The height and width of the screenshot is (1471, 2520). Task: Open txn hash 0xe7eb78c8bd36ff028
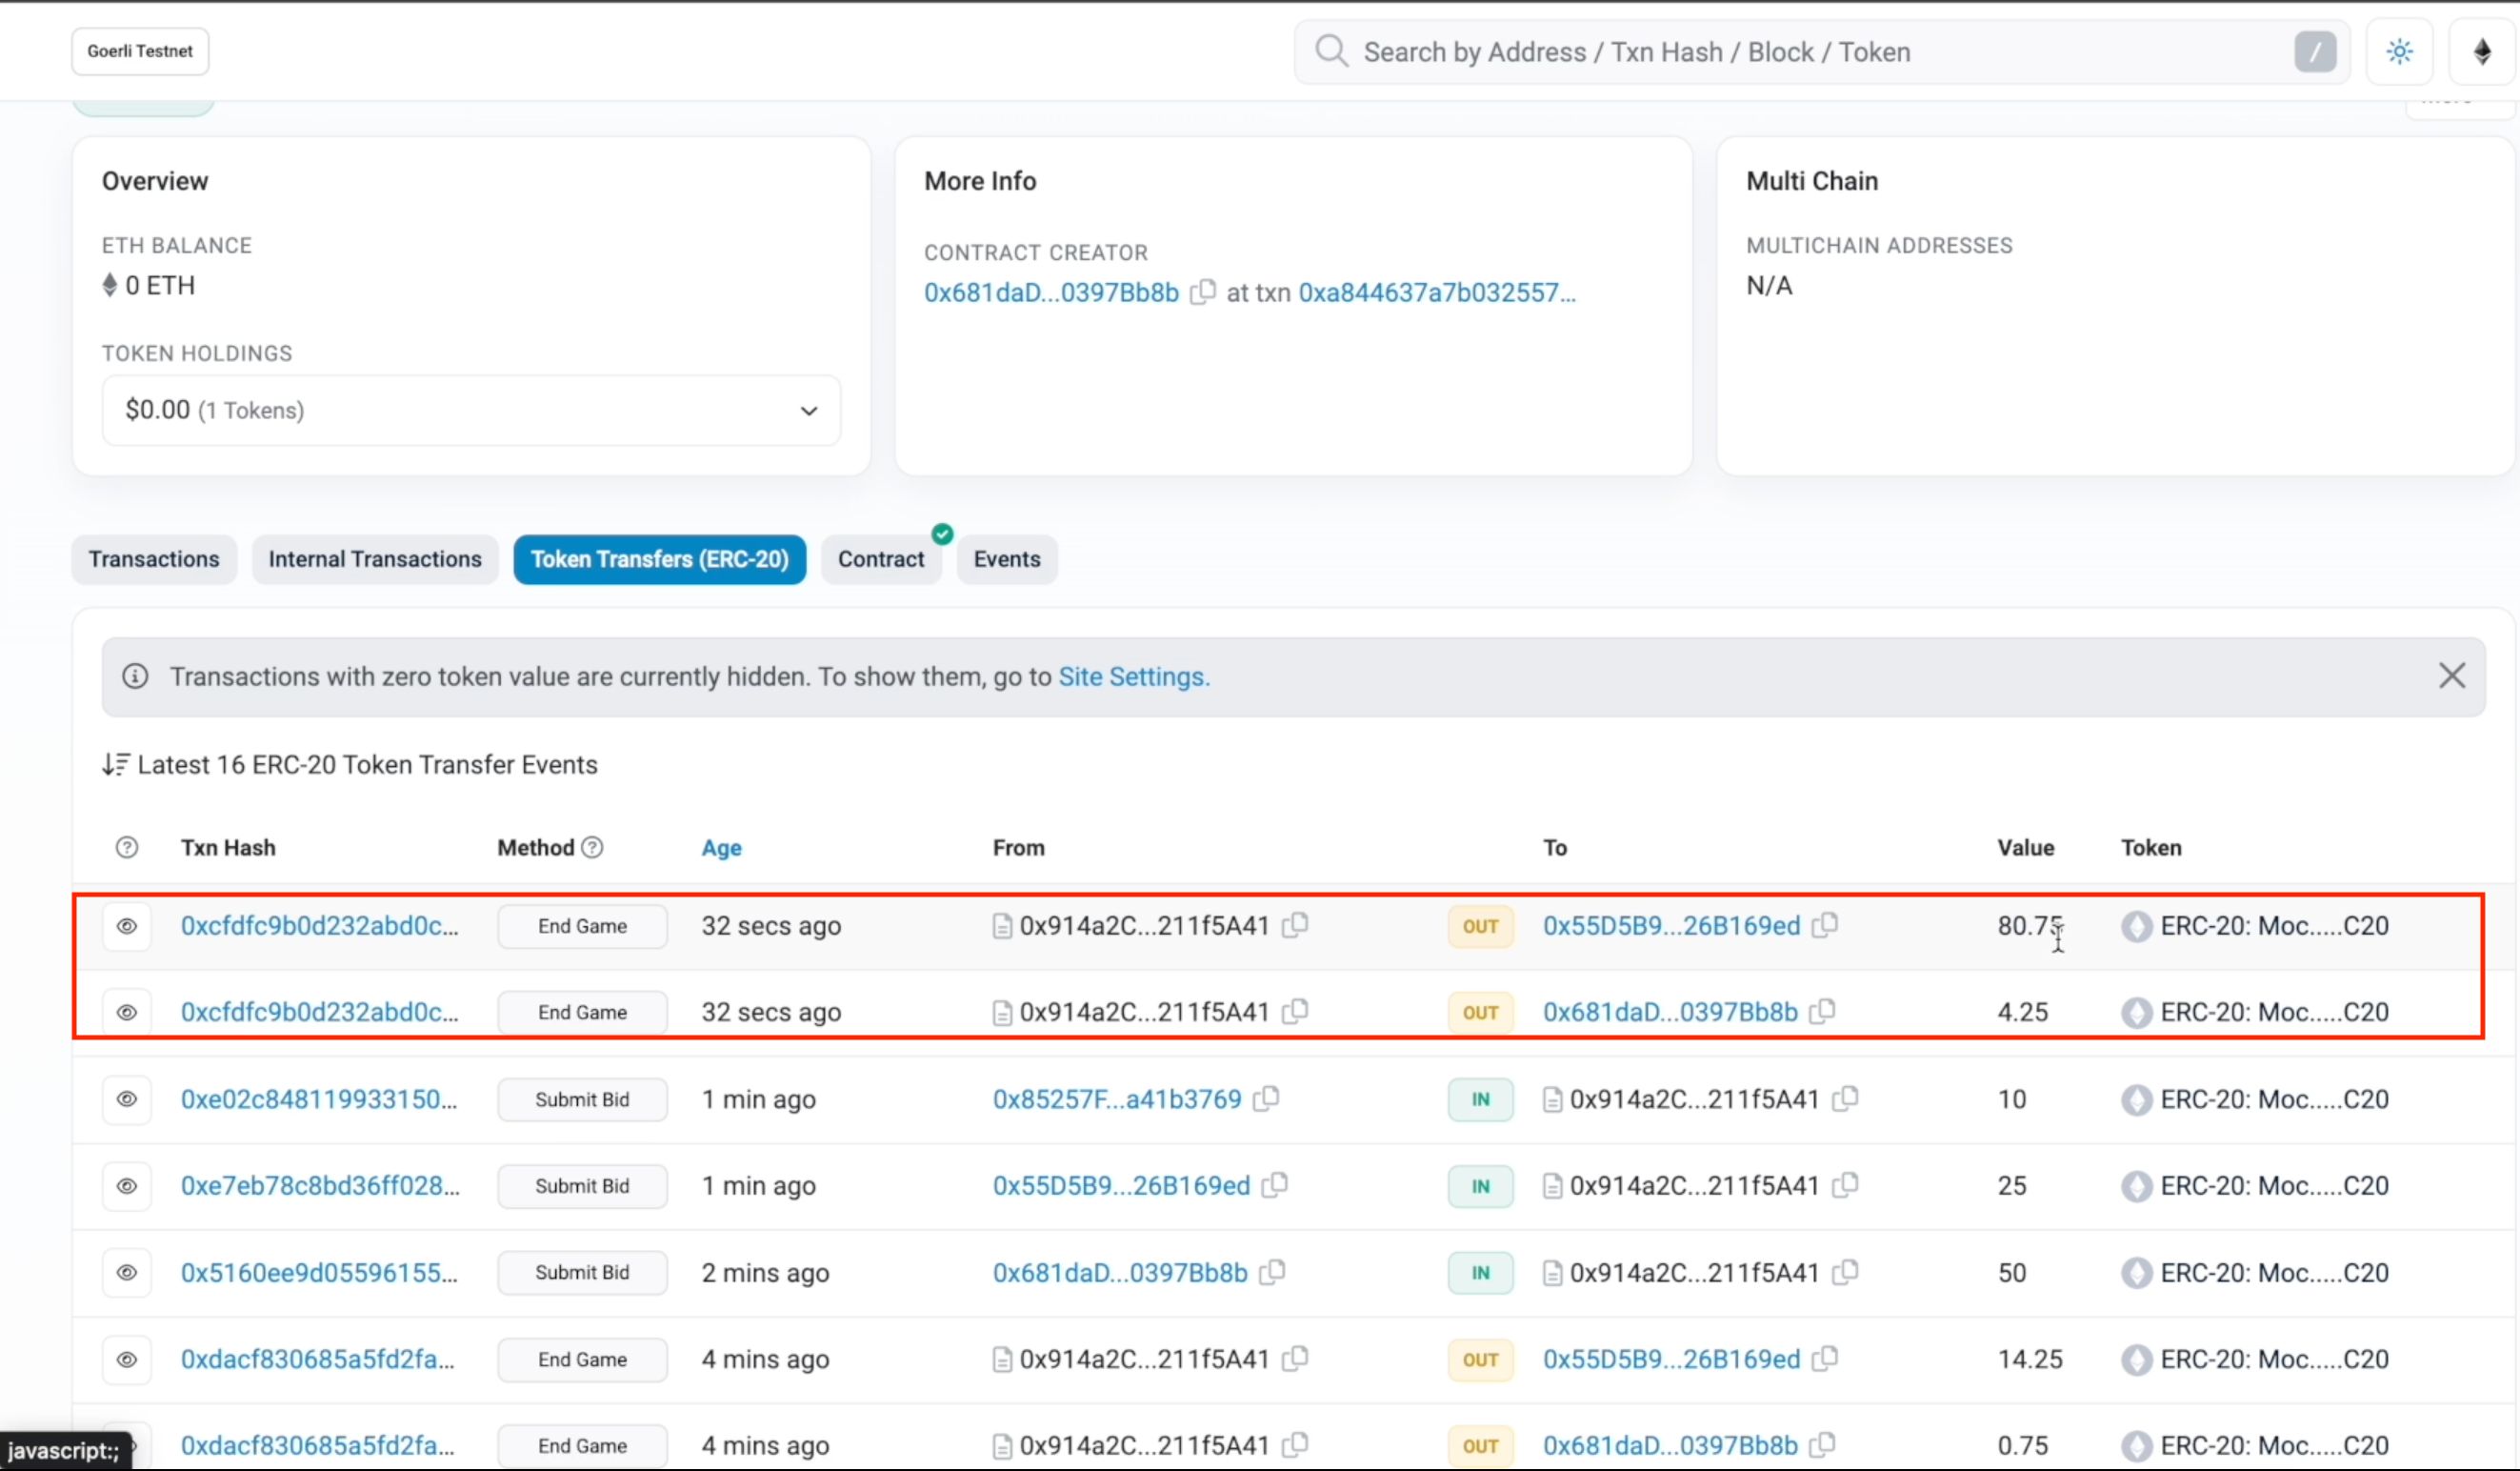320,1186
